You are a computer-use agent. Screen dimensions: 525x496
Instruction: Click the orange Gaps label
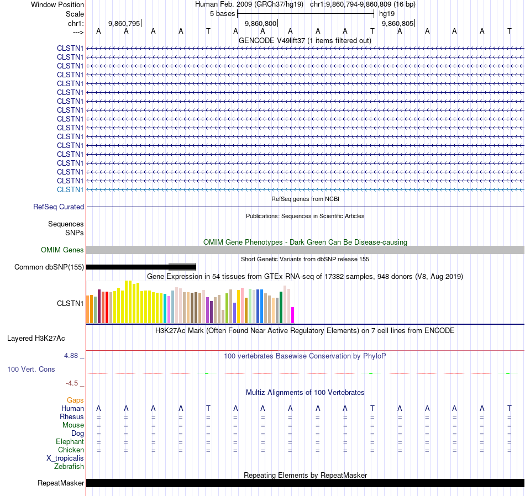[x=75, y=400]
